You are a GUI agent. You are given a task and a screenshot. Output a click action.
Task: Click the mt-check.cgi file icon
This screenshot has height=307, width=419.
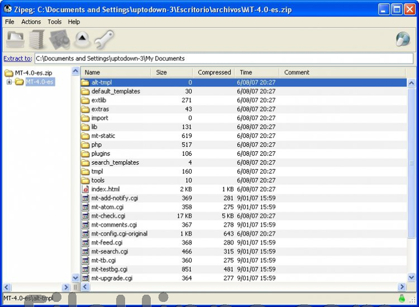85,216
